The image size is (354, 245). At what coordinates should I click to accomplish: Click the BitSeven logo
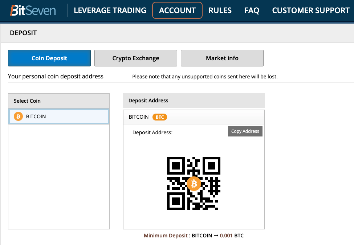pos(33,11)
